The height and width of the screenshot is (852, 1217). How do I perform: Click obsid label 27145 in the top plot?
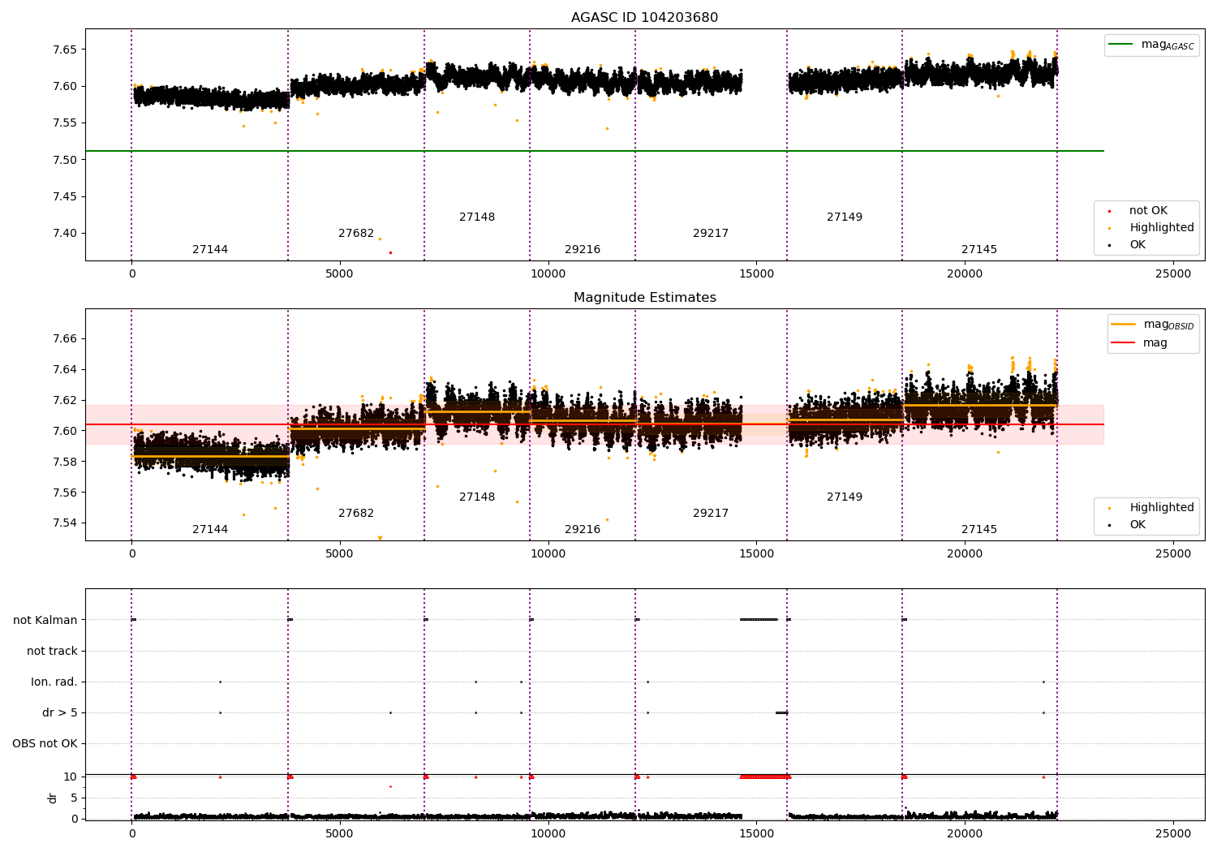tap(979, 250)
